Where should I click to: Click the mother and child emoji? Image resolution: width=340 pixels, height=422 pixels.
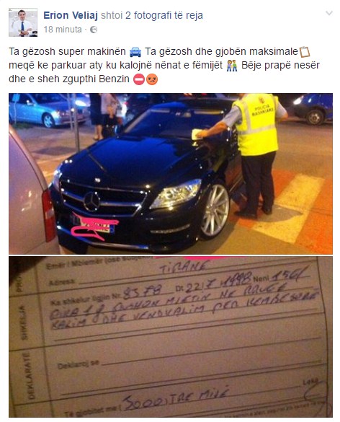coord(232,66)
